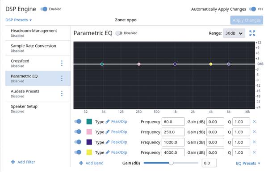Image resolution: width=268 pixels, height=172 pixels.
Task: Edit type pencil icon for 1000.0 band
Action: pyautogui.click(x=108, y=142)
